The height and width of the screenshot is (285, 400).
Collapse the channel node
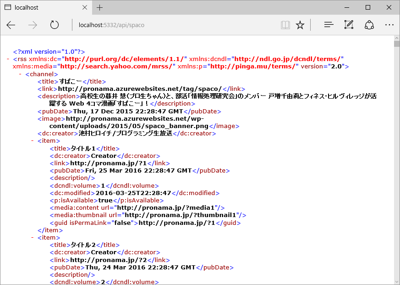(x=21, y=74)
